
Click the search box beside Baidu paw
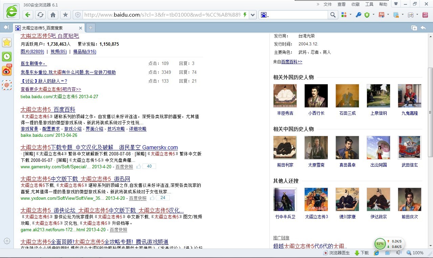299,15
